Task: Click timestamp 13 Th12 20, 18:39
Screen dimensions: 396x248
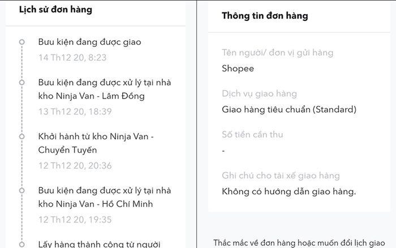Action: coord(75,112)
